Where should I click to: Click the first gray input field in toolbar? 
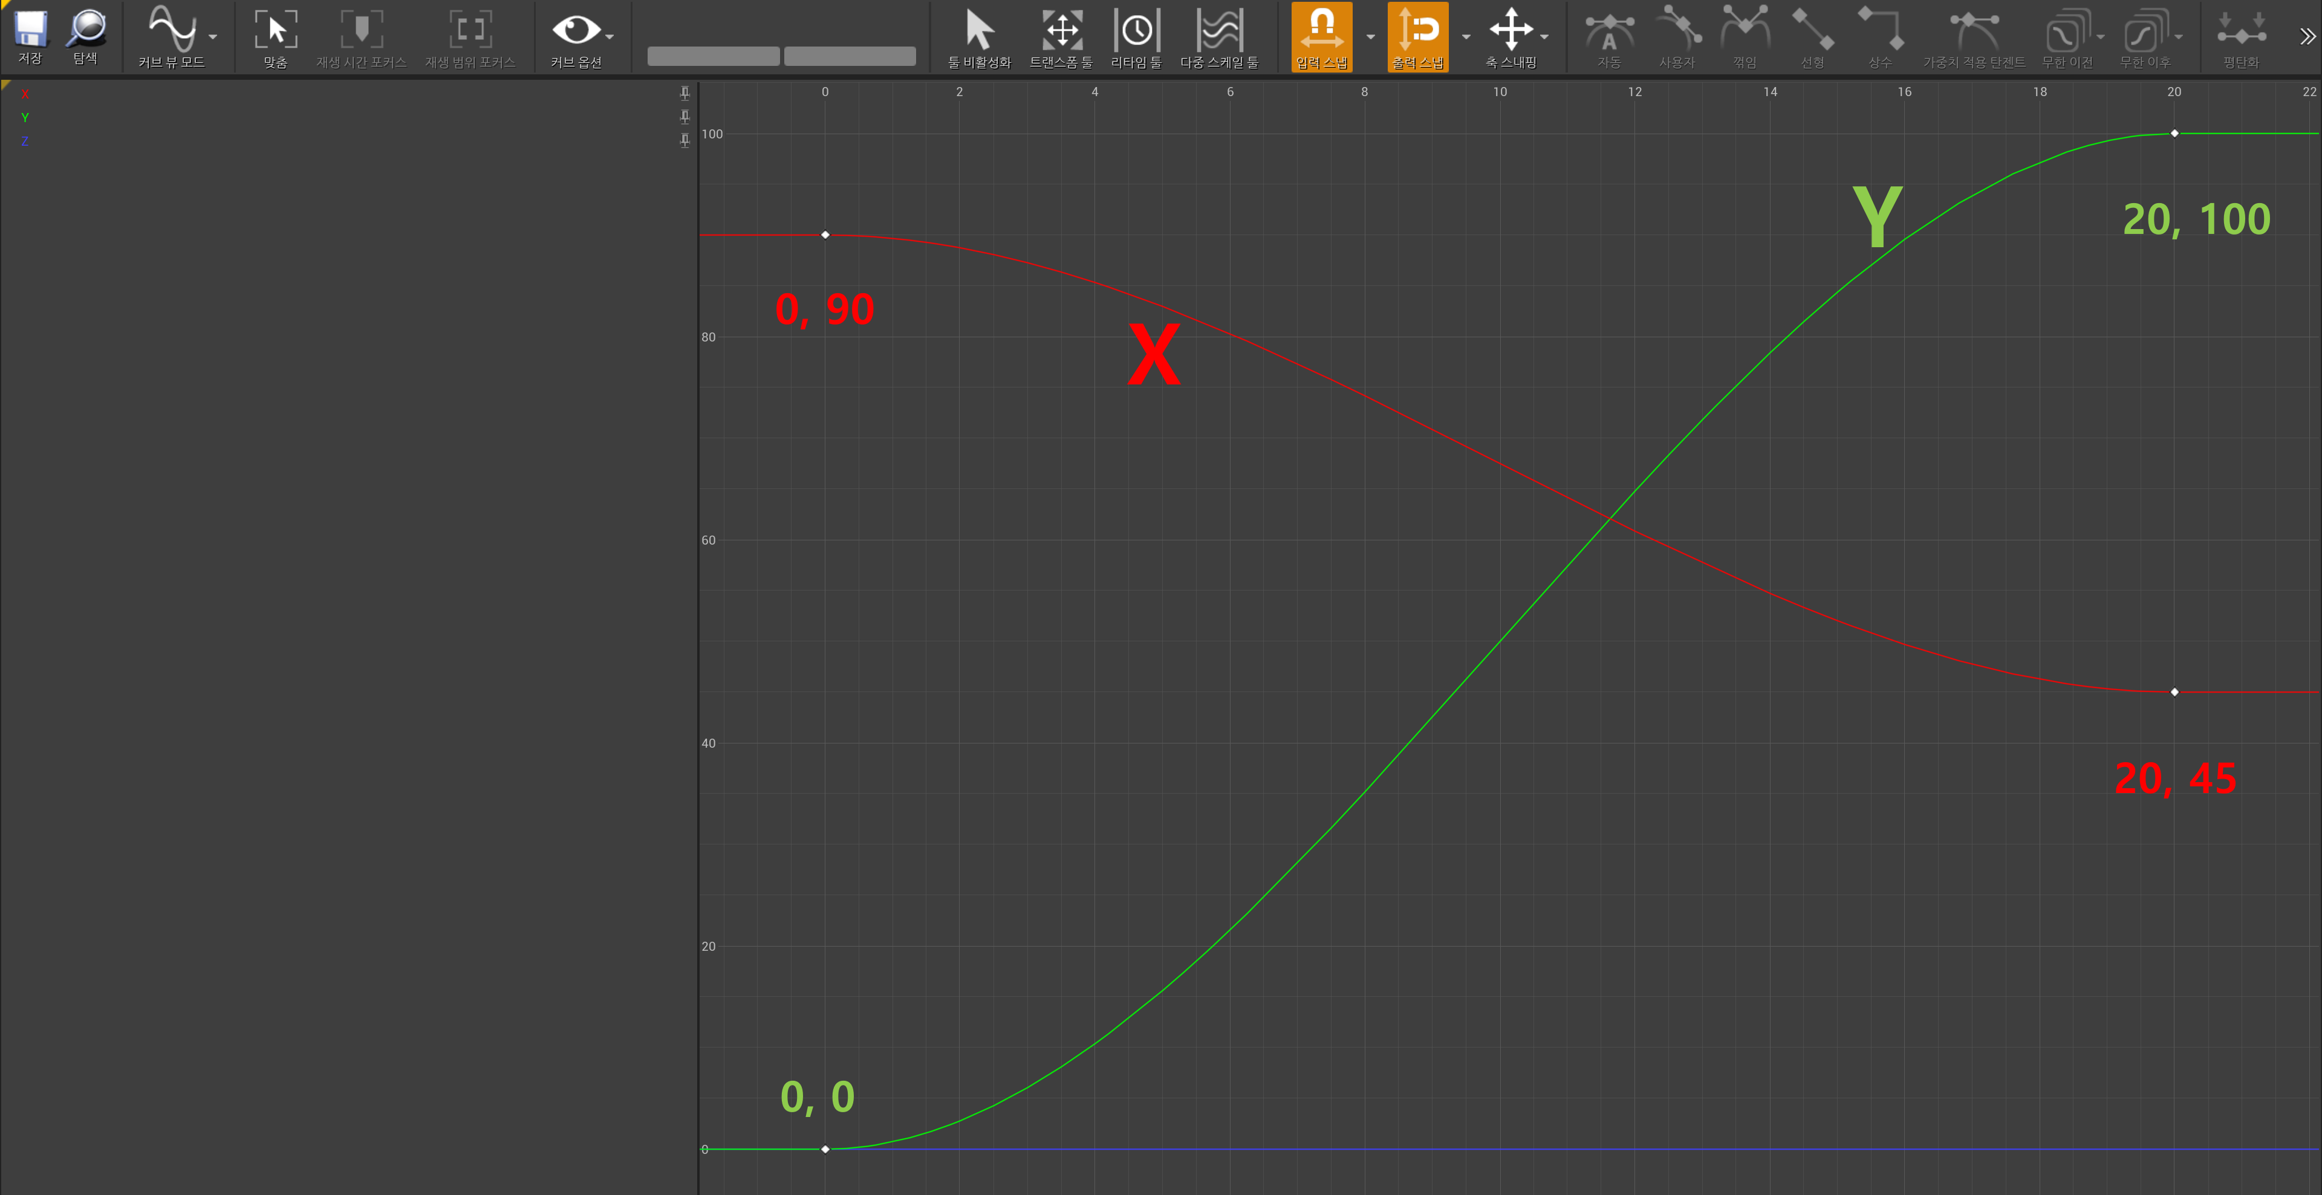tap(713, 56)
